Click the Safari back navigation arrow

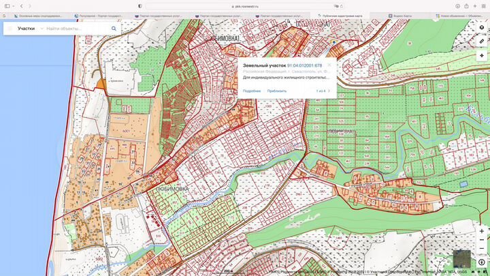pos(21,5)
